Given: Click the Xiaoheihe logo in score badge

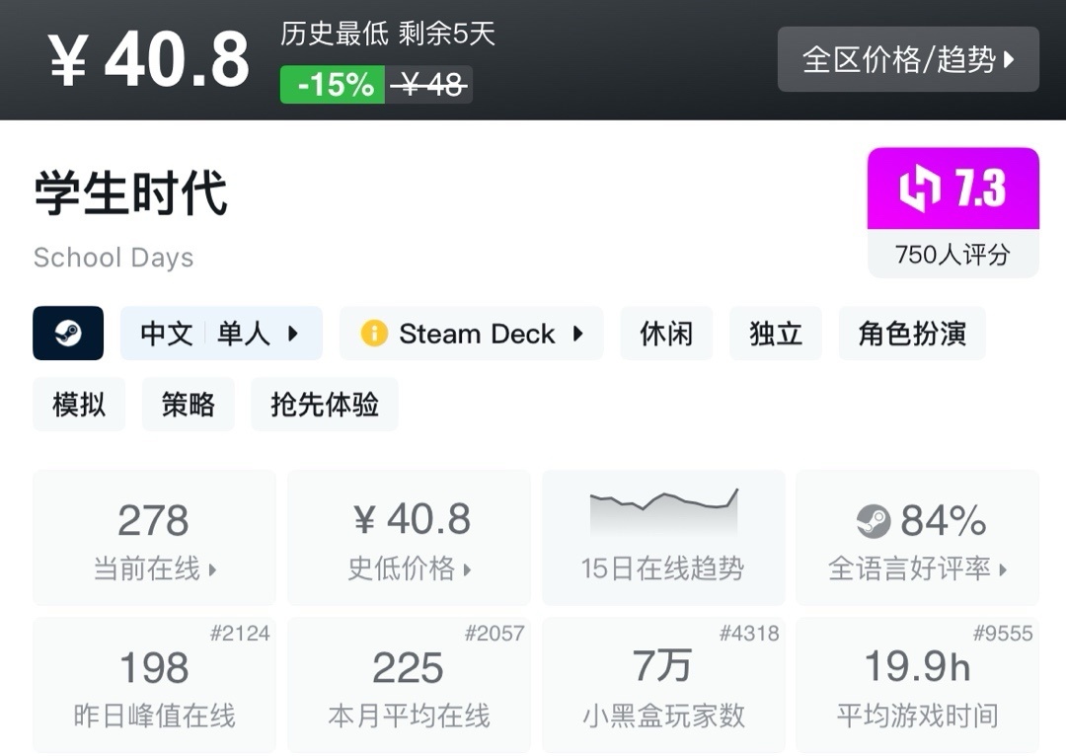Looking at the screenshot, I should tap(919, 189).
